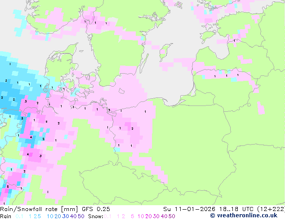Select the Snow legend value 5

click(x=133, y=216)
